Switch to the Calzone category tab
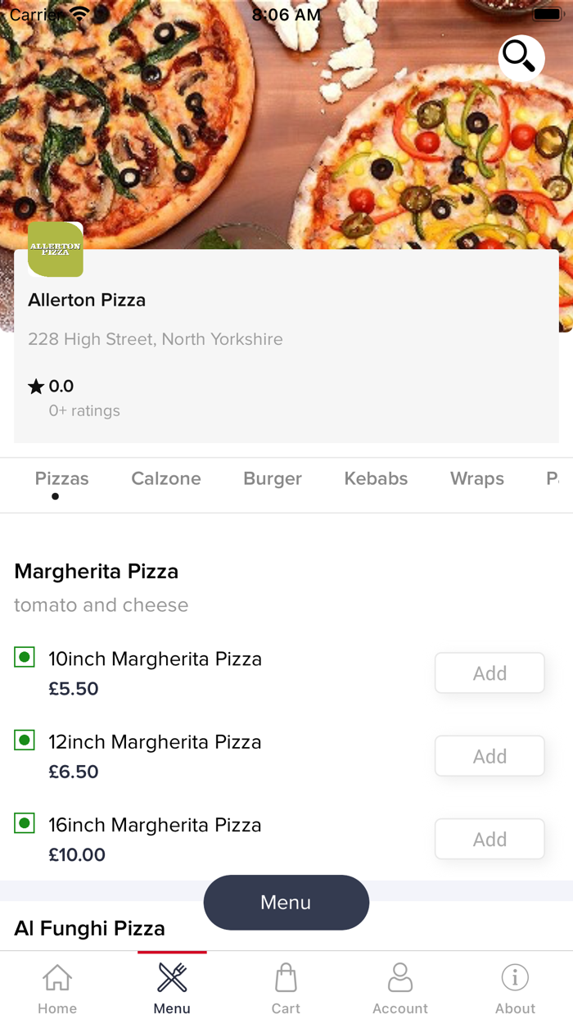The image size is (573, 1019). (x=166, y=478)
